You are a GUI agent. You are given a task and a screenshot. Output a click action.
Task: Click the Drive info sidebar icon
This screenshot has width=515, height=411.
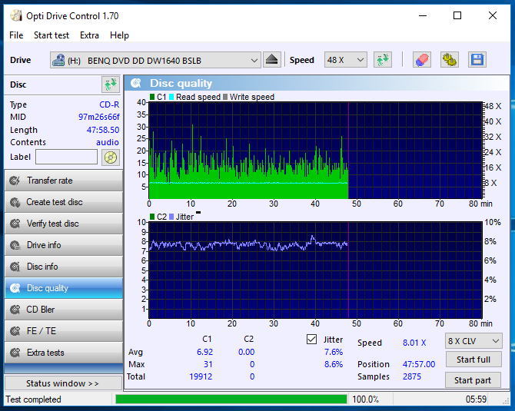[x=15, y=245]
